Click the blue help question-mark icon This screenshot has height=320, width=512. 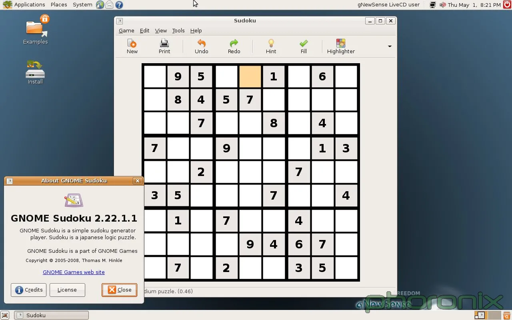[x=119, y=5]
